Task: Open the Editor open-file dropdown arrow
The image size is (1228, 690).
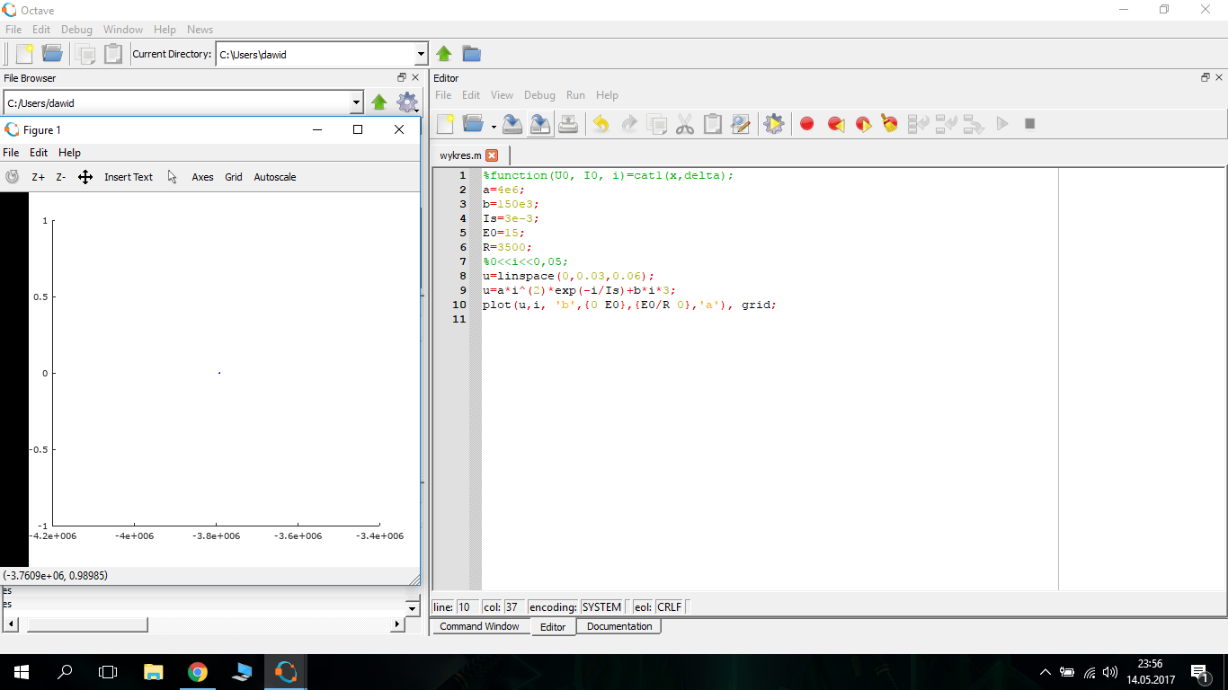Action: [x=494, y=126]
